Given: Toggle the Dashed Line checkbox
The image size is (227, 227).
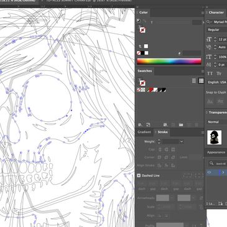Looking at the screenshot, I should (x=139, y=175).
